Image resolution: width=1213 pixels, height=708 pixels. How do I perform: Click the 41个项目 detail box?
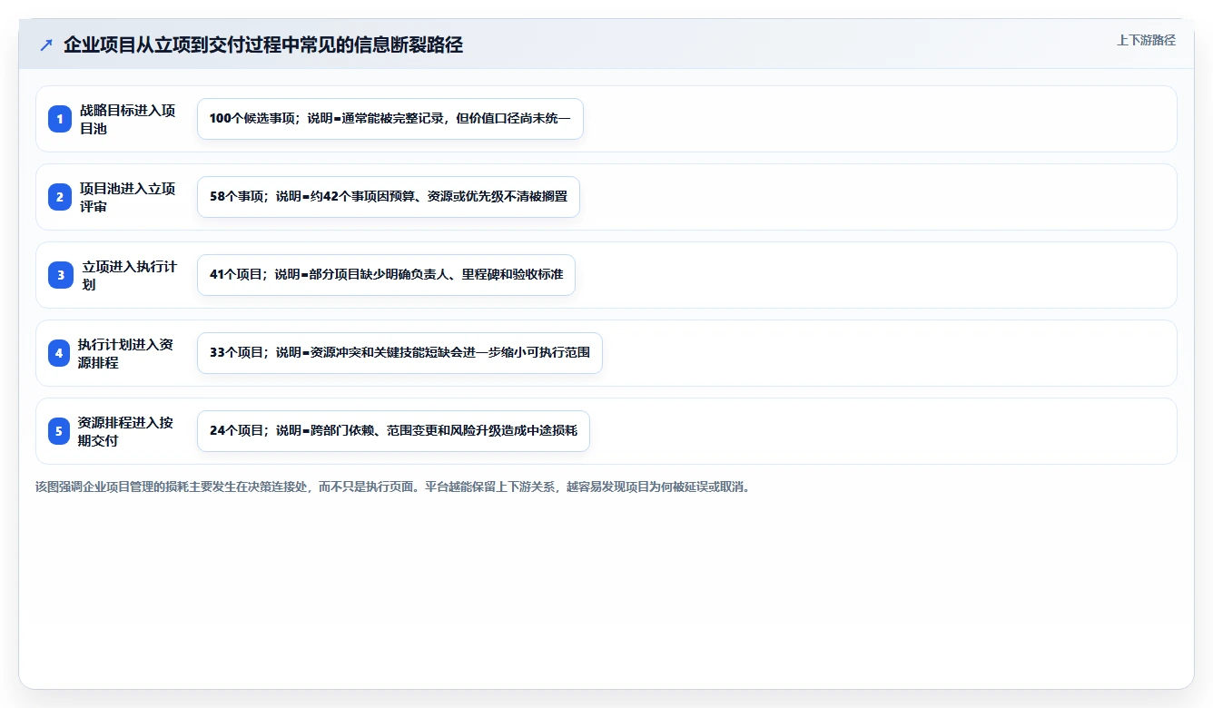(386, 275)
